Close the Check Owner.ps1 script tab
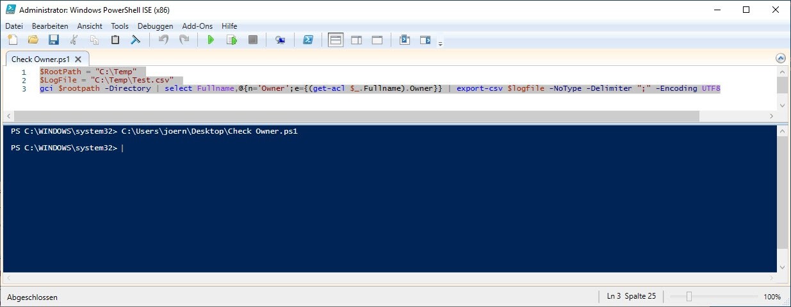 77,59
